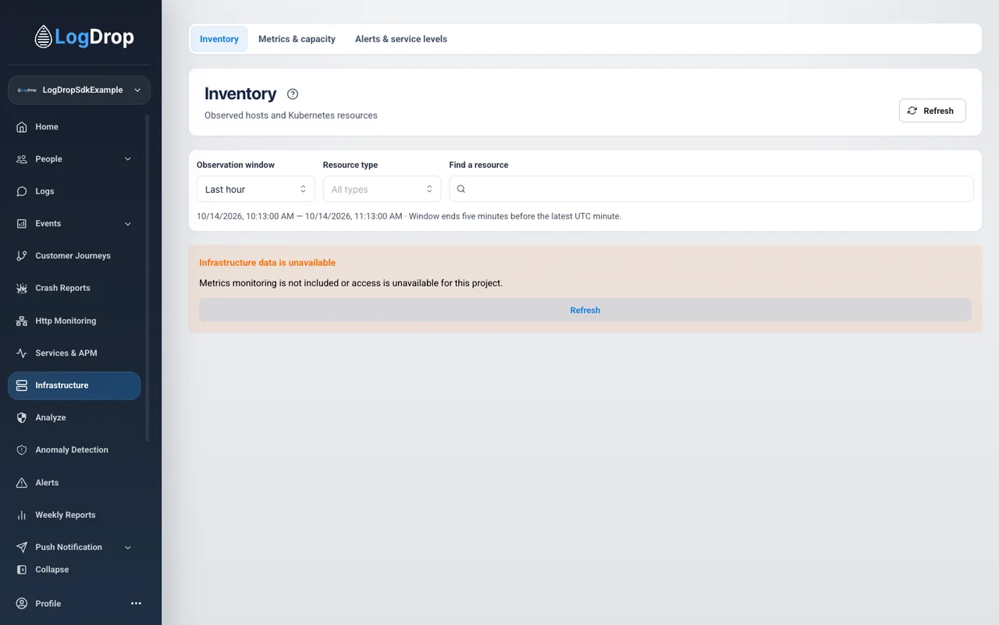Open the LogDropSdkExample project switcher
Image resolution: width=999 pixels, height=625 pixels.
point(79,90)
